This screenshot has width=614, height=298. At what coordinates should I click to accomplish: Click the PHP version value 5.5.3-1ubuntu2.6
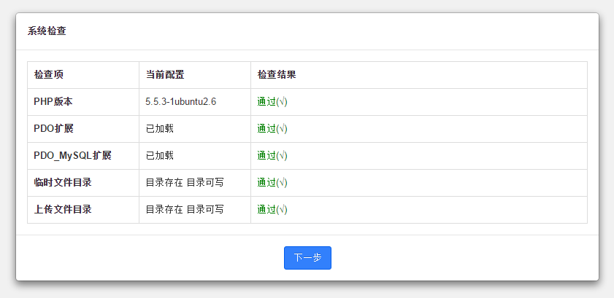(180, 102)
